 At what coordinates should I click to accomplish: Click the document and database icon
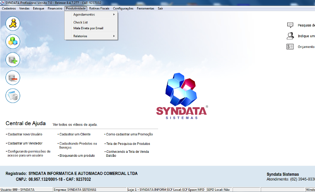(x=13, y=95)
